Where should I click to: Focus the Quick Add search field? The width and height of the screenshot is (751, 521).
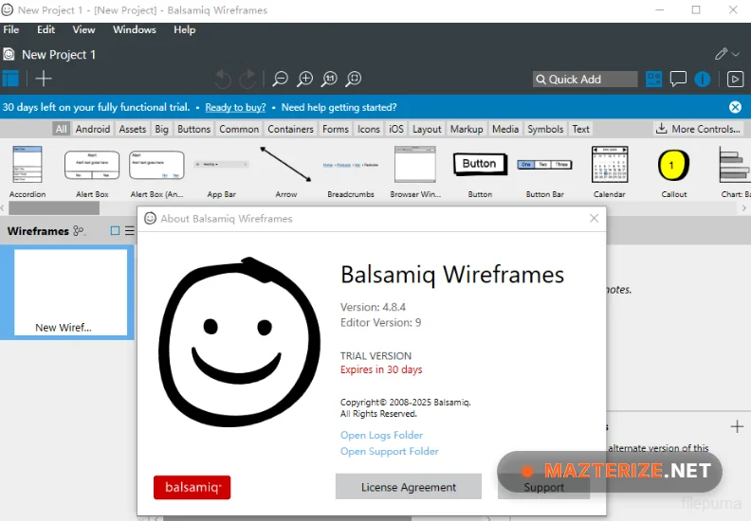point(585,80)
